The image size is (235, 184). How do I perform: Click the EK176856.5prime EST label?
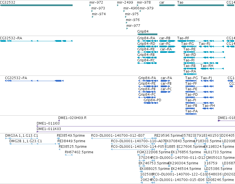tap(186, 152)
